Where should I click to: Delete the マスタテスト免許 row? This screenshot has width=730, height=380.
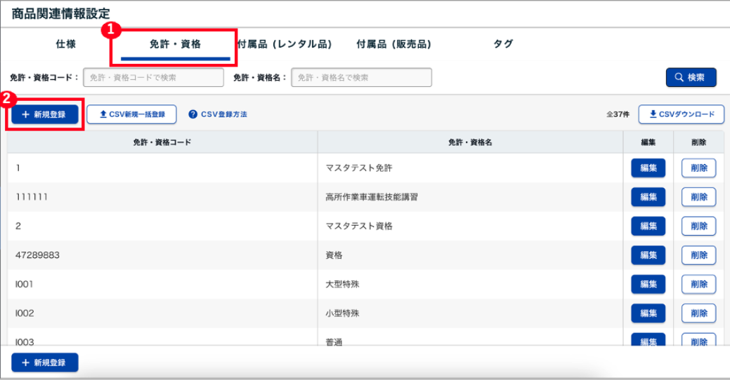tap(698, 168)
